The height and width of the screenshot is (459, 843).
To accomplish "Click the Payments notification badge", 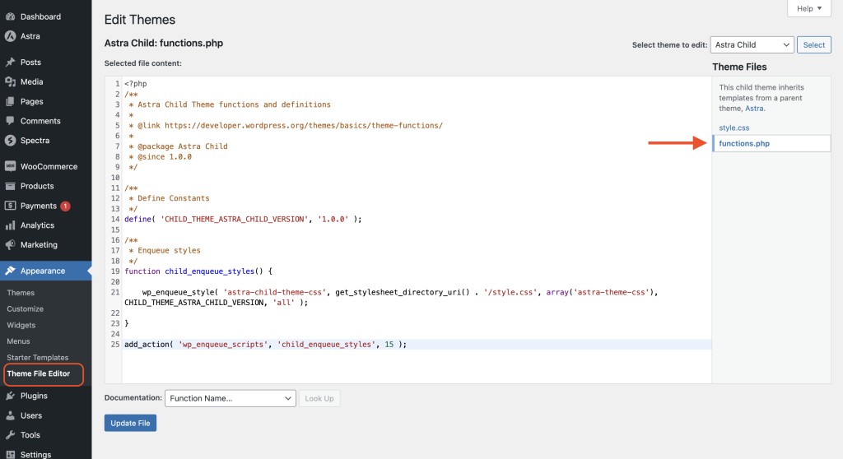I will (x=66, y=206).
